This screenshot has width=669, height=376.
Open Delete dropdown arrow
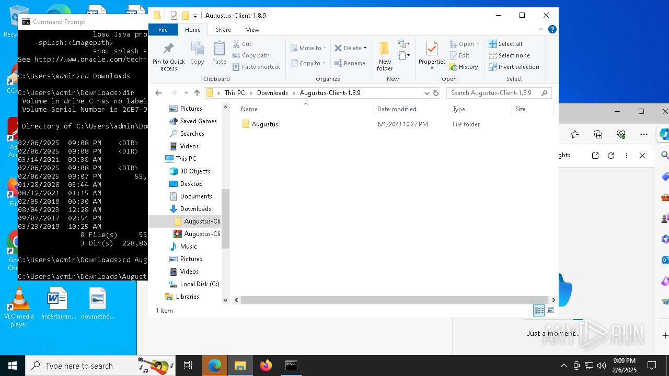click(365, 48)
